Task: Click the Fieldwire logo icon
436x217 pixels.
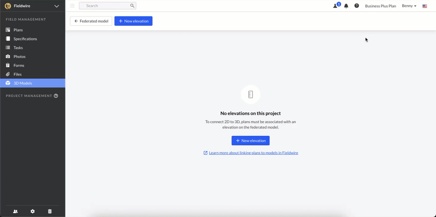Action: pyautogui.click(x=8, y=6)
